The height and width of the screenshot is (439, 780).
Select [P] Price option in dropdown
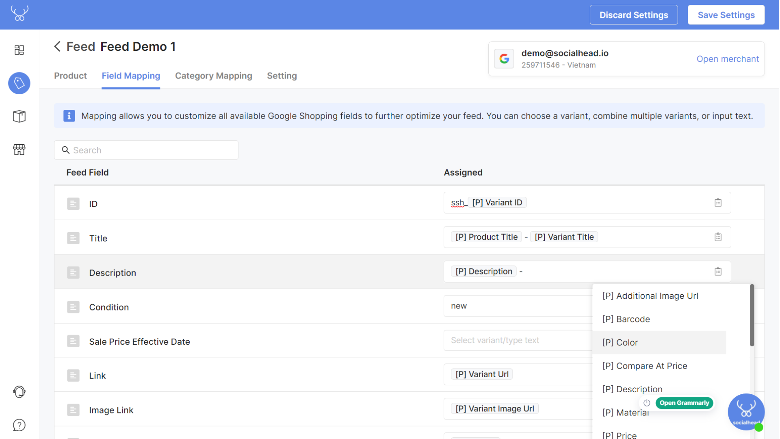(659, 434)
